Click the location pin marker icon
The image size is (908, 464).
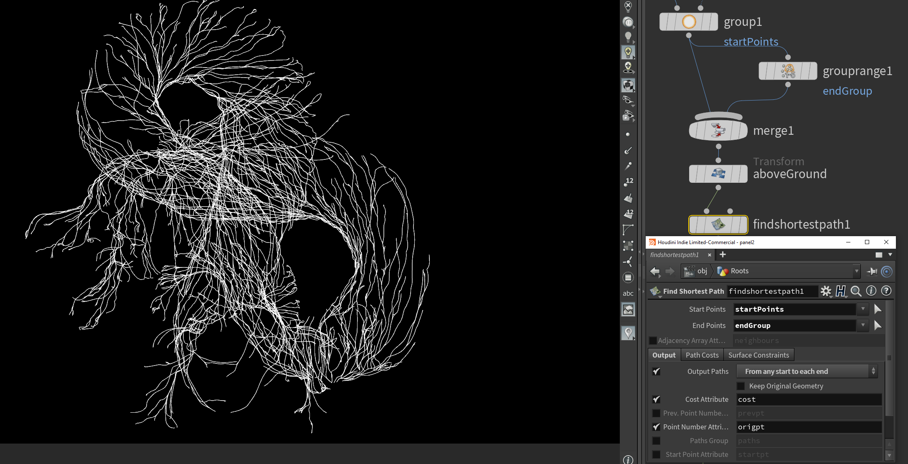(628, 333)
